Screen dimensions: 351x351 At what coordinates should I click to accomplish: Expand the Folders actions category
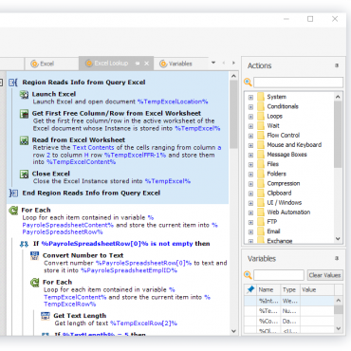click(250, 175)
